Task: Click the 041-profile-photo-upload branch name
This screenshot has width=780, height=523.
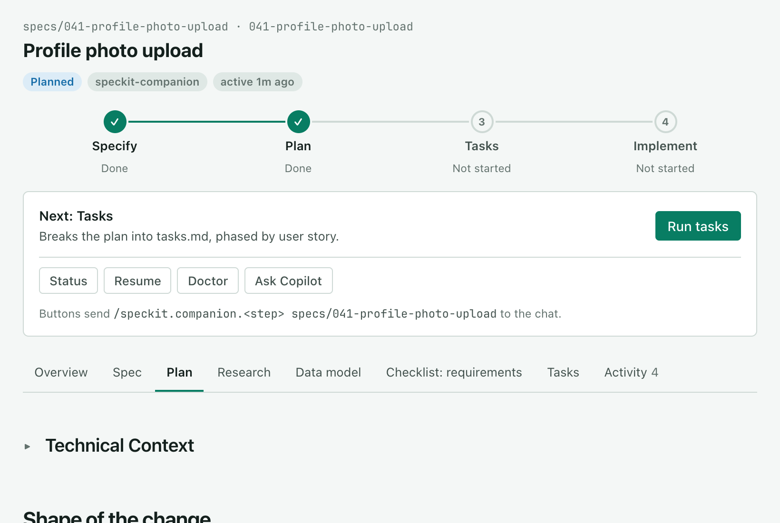Action: tap(331, 27)
